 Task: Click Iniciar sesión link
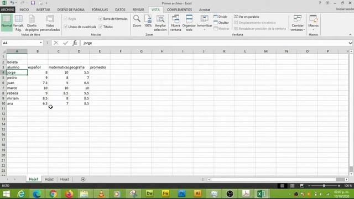click(345, 9)
